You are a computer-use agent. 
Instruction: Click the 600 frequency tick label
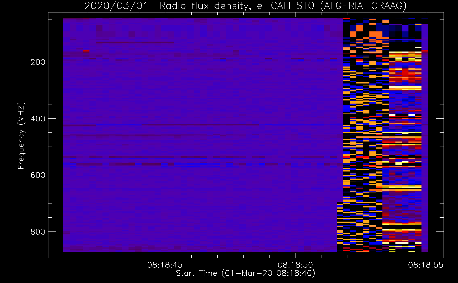click(38, 175)
